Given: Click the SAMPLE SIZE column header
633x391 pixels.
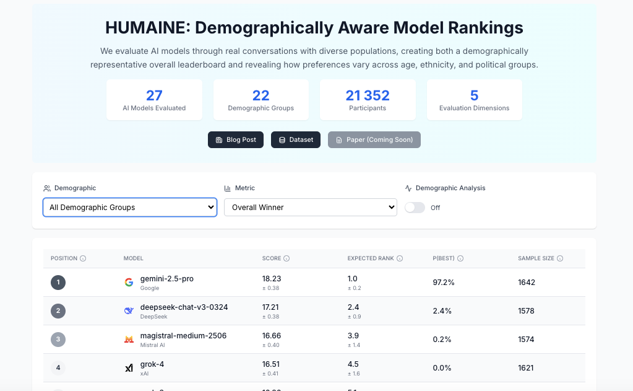Looking at the screenshot, I should pos(536,258).
